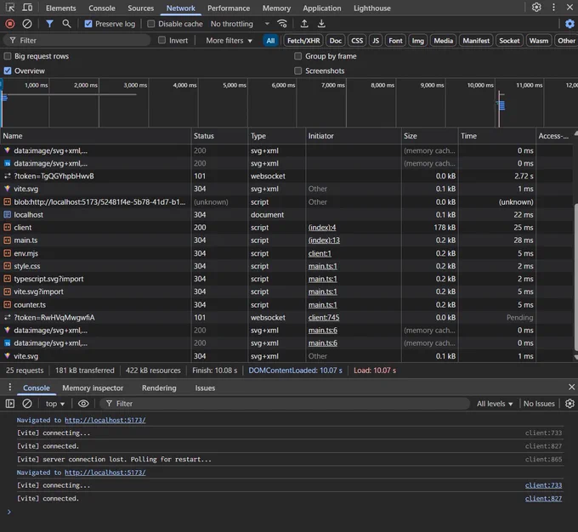The width and height of the screenshot is (578, 532).
Task: Open the Rendering drawer tab
Action: pyautogui.click(x=159, y=388)
